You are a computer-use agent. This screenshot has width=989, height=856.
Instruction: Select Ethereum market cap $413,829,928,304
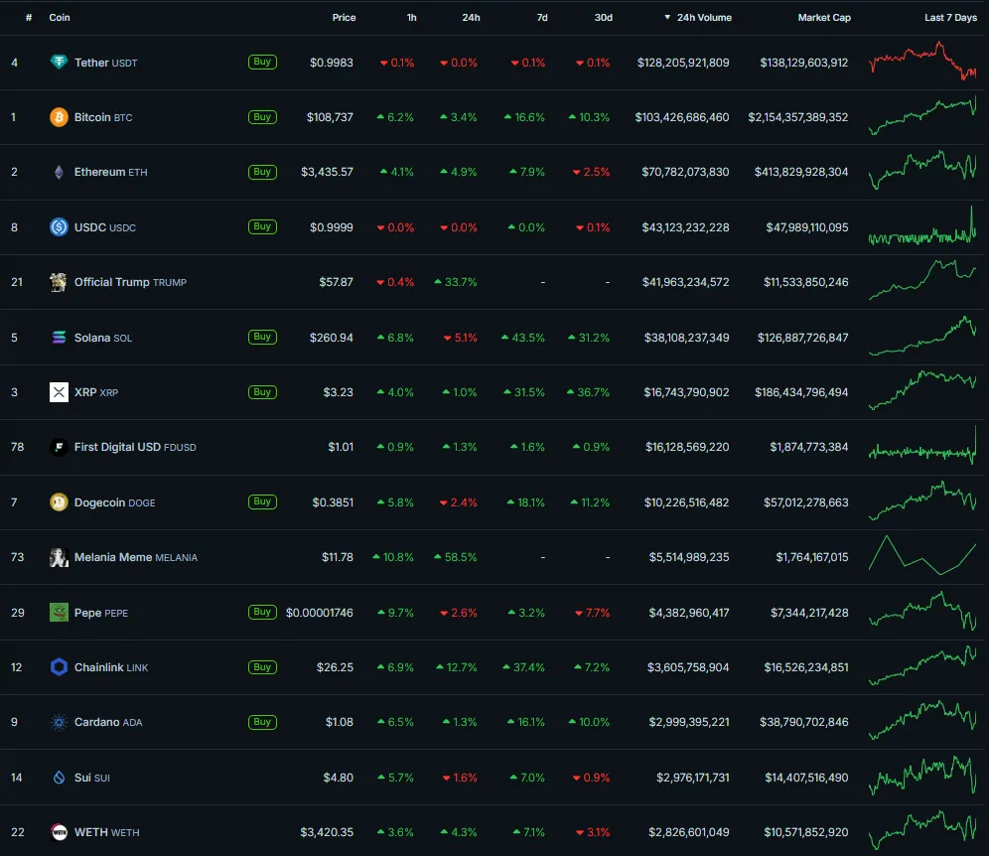coord(801,172)
